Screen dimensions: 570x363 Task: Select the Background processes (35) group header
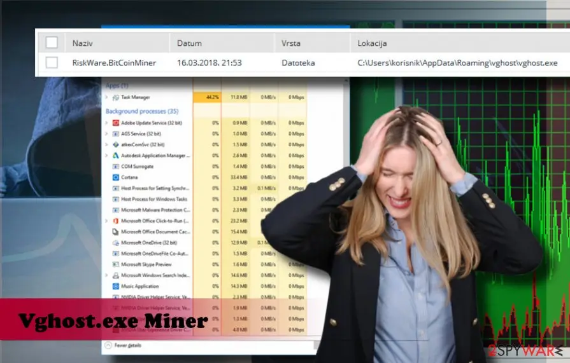click(142, 111)
